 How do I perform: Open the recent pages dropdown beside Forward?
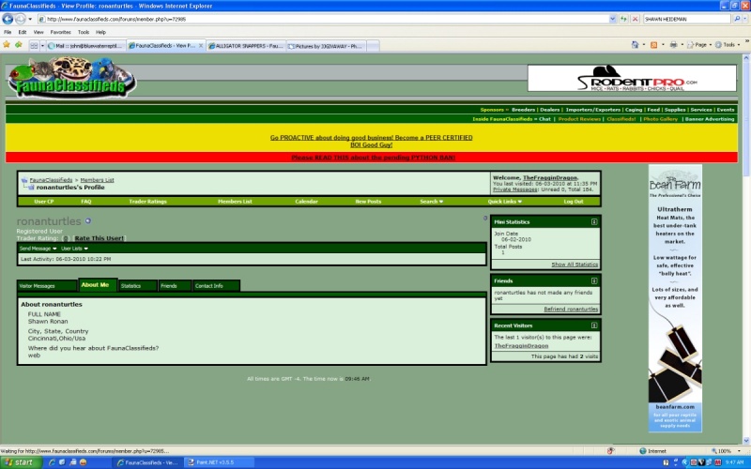click(30, 19)
